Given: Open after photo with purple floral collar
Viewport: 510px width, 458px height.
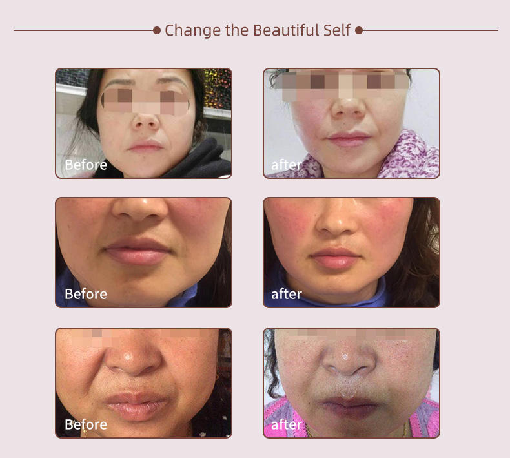Looking at the screenshot, I should (351, 123).
